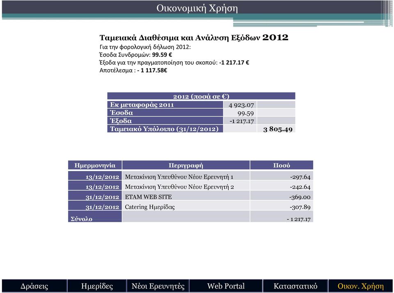The image size is (394, 293).
Task: Go to the Web Portal tab
Action: point(226,286)
